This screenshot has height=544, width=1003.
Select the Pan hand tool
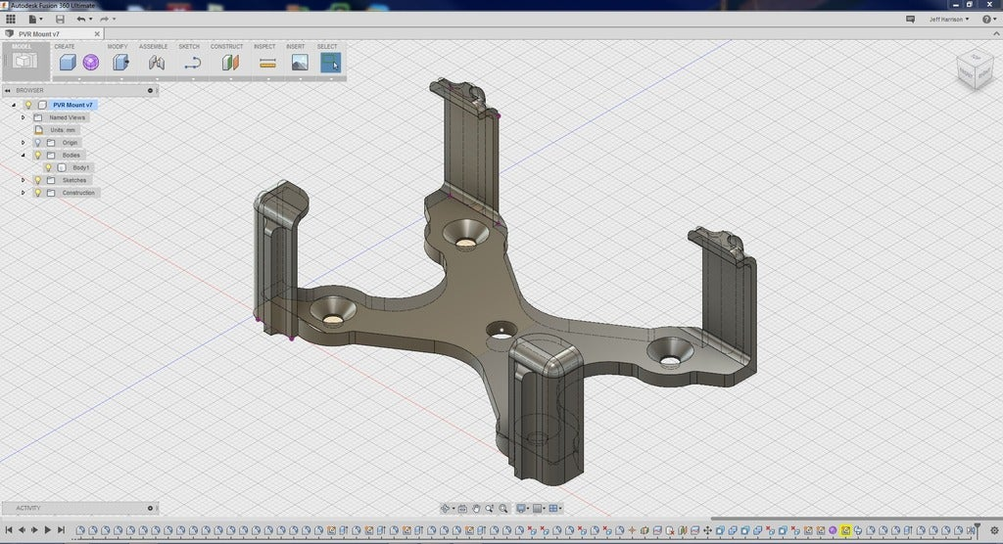click(x=477, y=509)
